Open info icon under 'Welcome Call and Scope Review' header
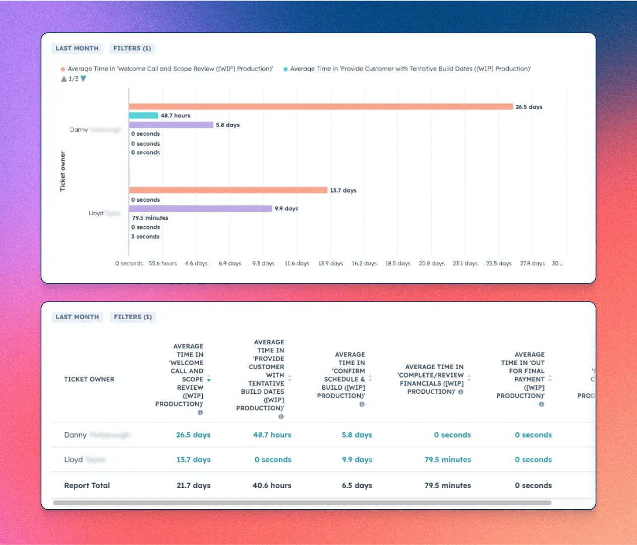 pos(200,412)
